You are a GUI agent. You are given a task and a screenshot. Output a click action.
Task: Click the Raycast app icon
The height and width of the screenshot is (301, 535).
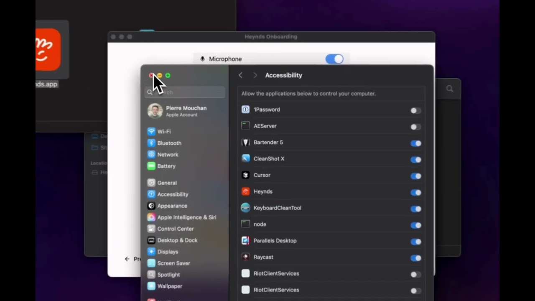pos(245,257)
